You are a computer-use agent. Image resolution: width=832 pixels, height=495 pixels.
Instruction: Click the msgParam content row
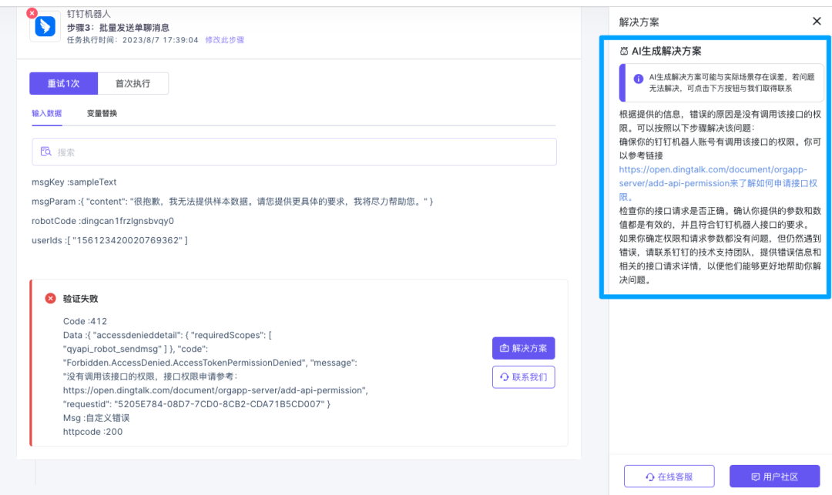pos(232,202)
